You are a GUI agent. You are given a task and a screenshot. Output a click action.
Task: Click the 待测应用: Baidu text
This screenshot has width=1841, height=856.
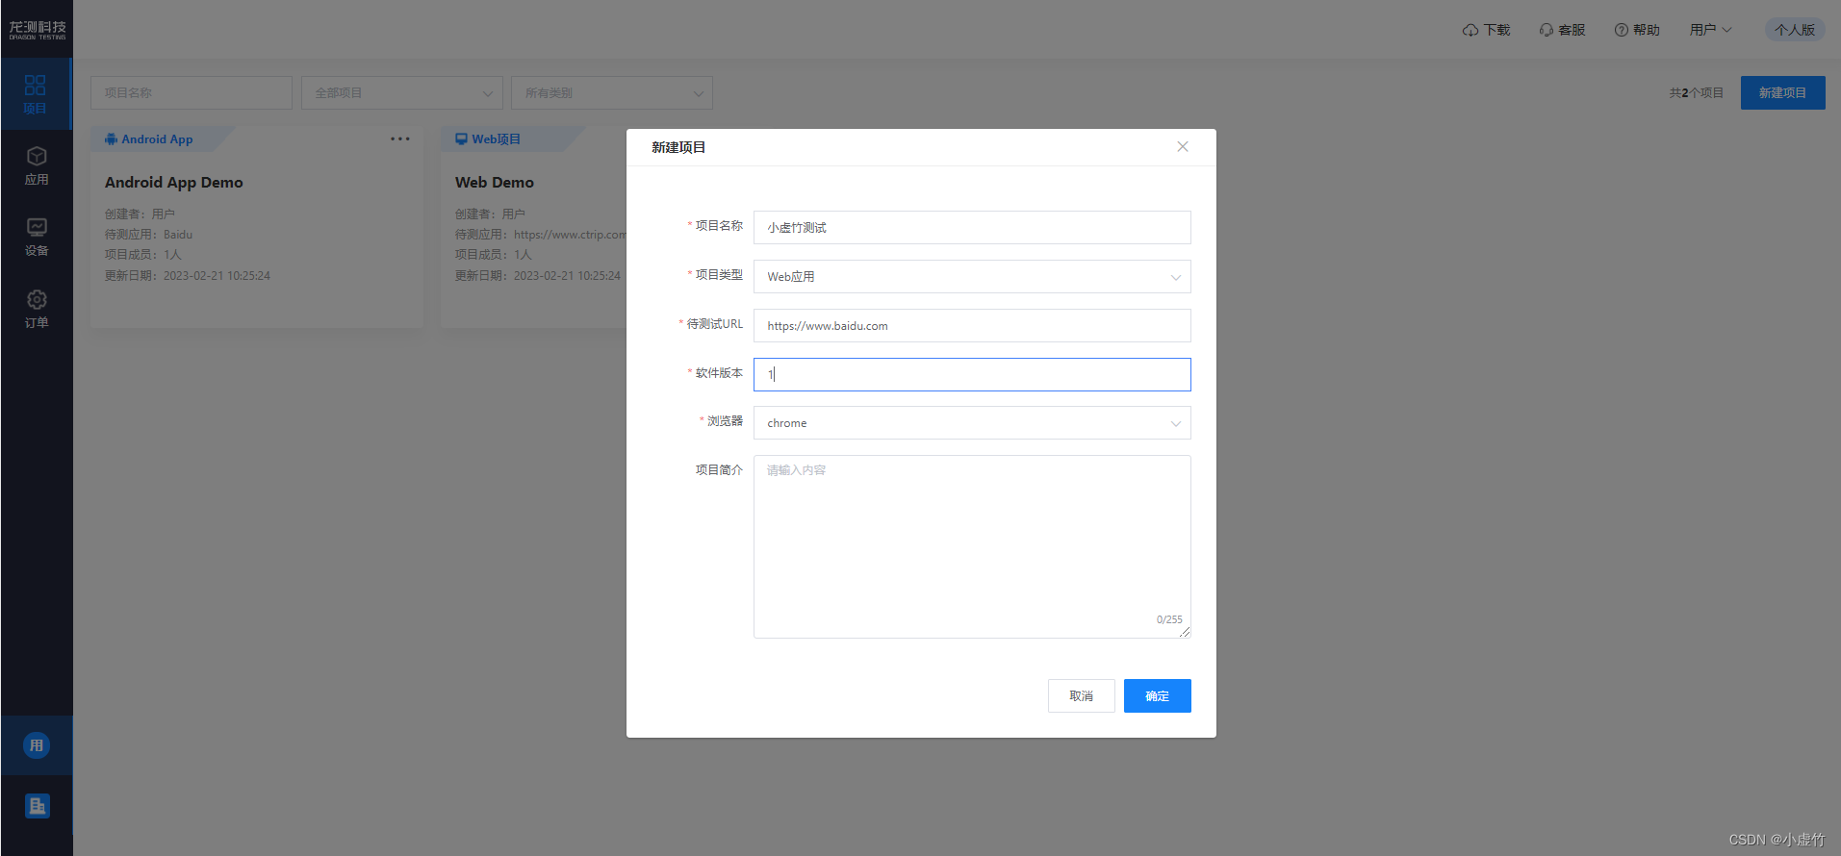pos(148,235)
